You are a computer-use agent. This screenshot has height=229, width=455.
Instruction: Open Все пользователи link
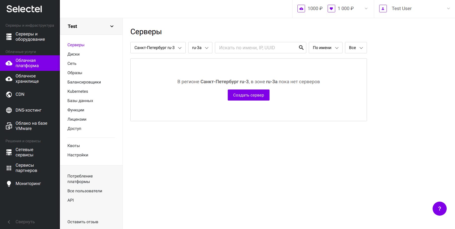click(85, 191)
